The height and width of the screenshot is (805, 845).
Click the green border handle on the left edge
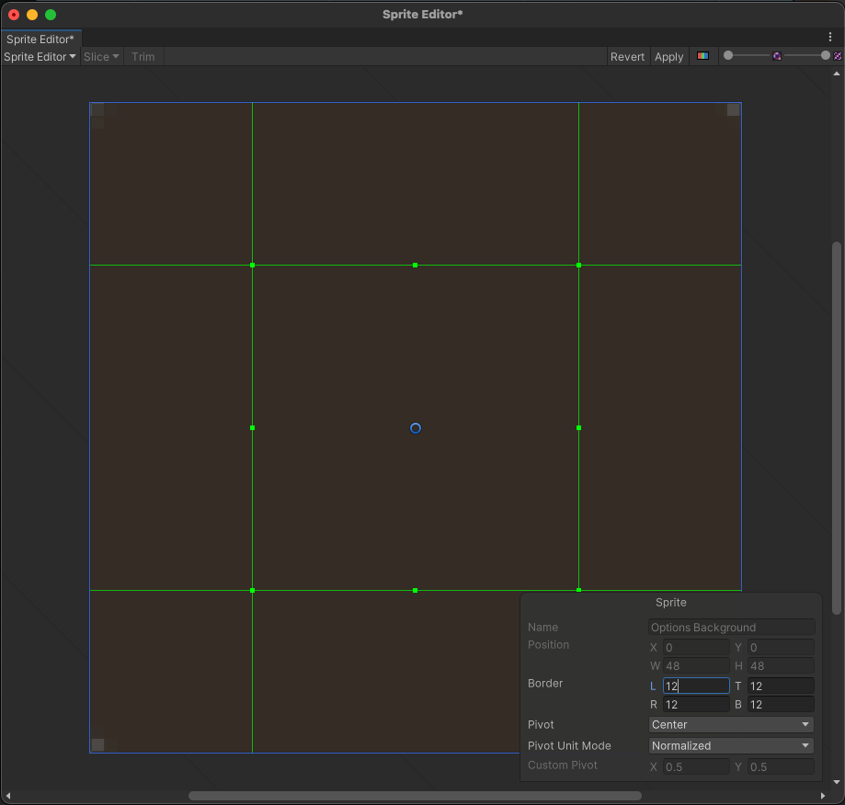pyautogui.click(x=252, y=427)
